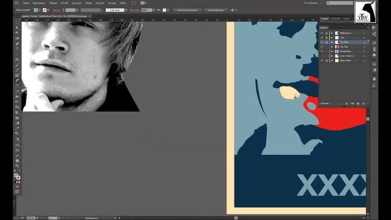Toggle the lock on the Base Yellow layer
This screenshot has width=391, height=220.
326,61
